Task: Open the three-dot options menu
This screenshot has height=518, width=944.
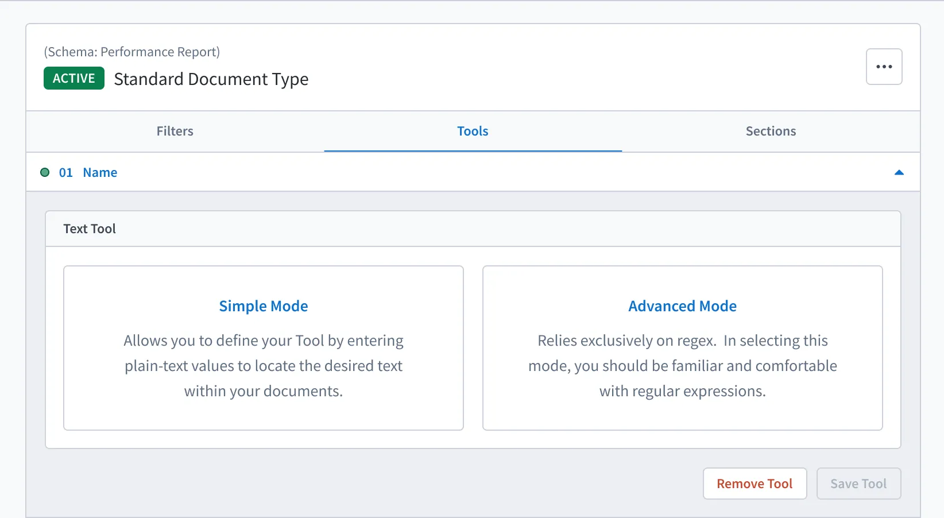Action: (884, 67)
